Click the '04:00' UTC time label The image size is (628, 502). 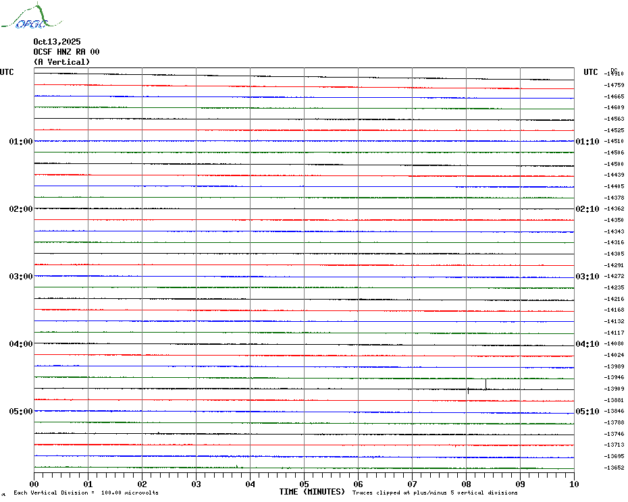pyautogui.click(x=21, y=344)
